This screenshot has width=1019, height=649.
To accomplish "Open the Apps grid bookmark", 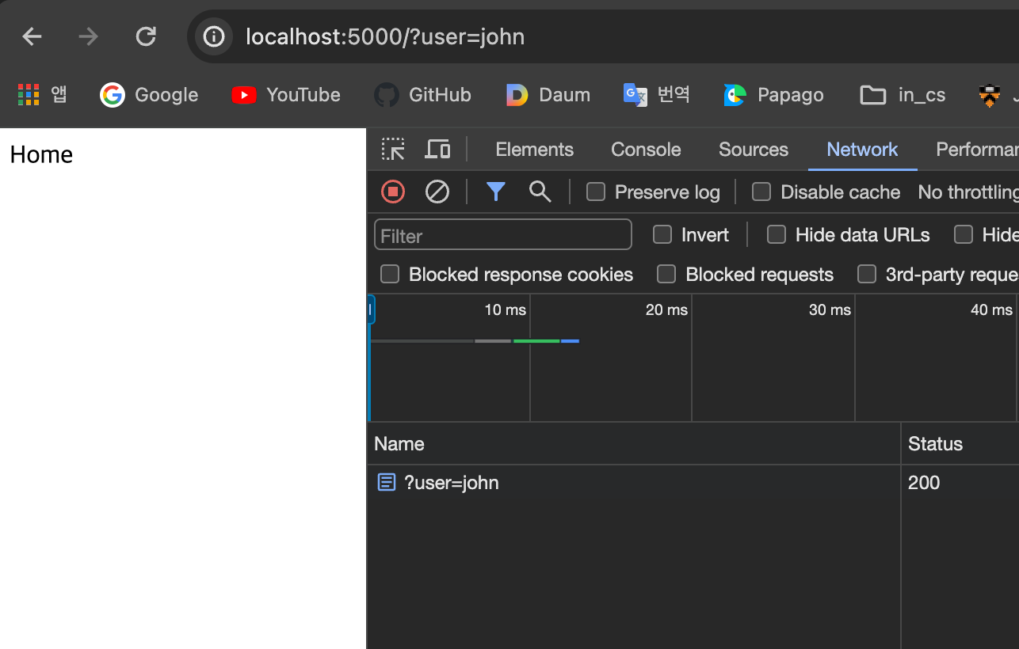I will pos(43,95).
